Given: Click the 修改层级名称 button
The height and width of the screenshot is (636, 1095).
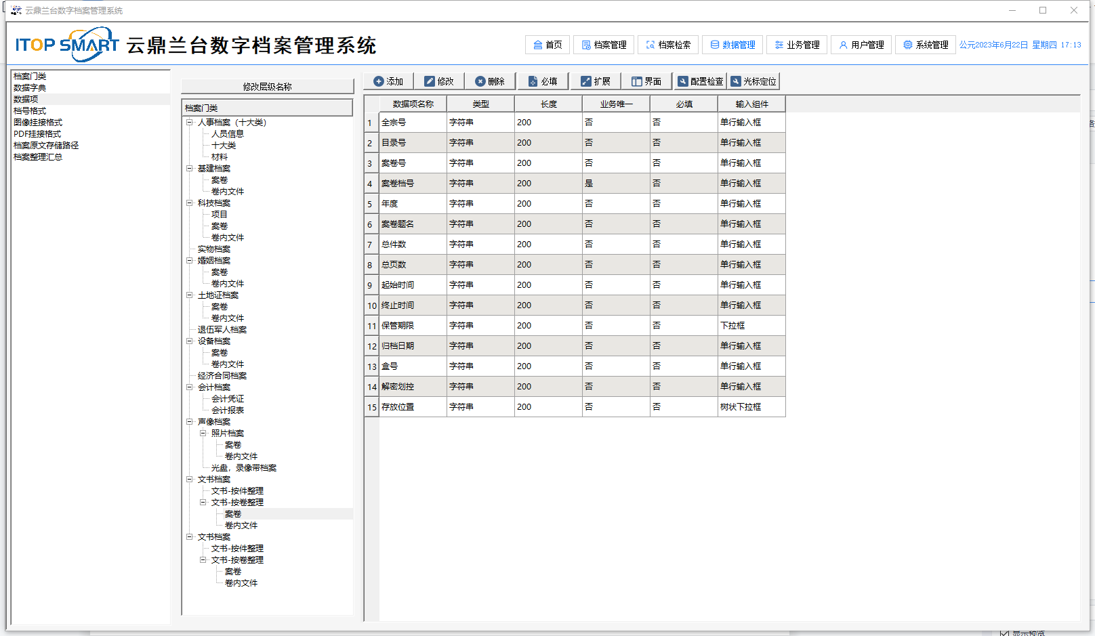Looking at the screenshot, I should click(267, 87).
